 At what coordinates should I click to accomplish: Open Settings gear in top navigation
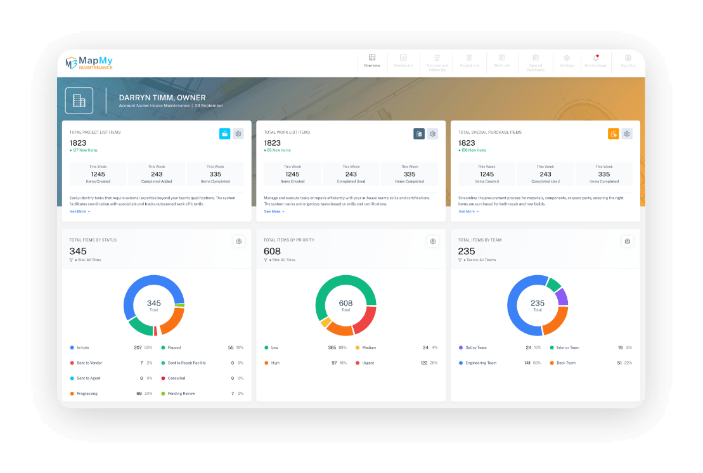coord(567,61)
